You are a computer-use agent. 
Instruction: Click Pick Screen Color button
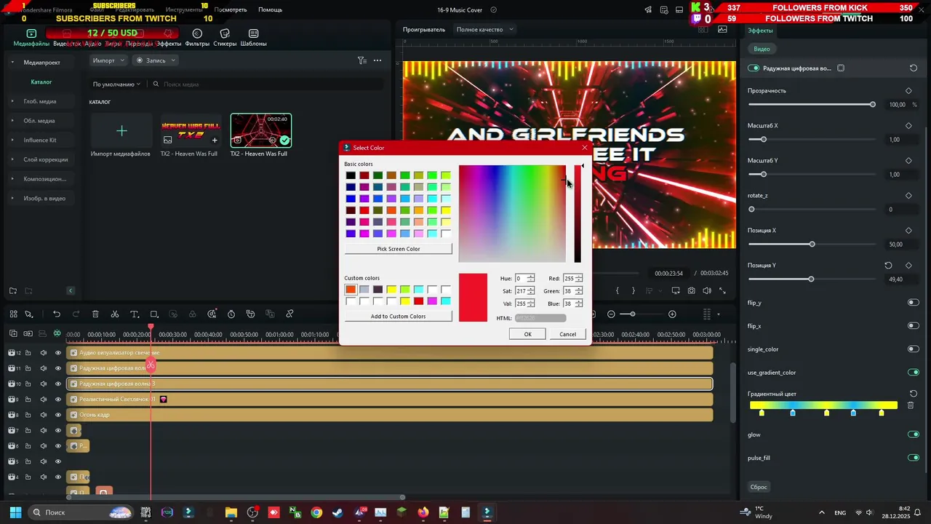coord(399,249)
